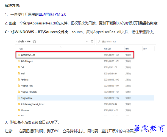Select the Windows folder name
Viewport: 167px width, 137px height.
25,110
